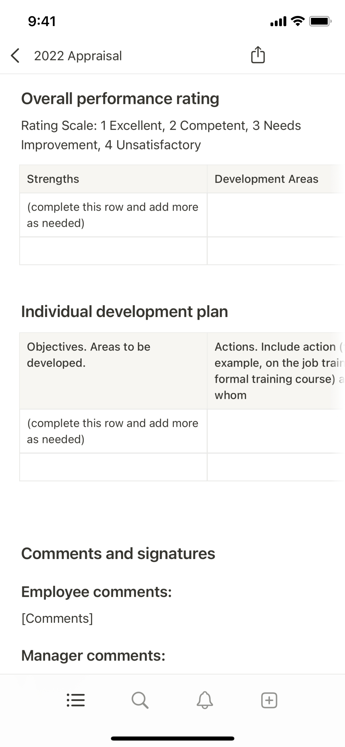The image size is (345, 747).
Task: Open notifications bell icon
Action: tap(205, 700)
